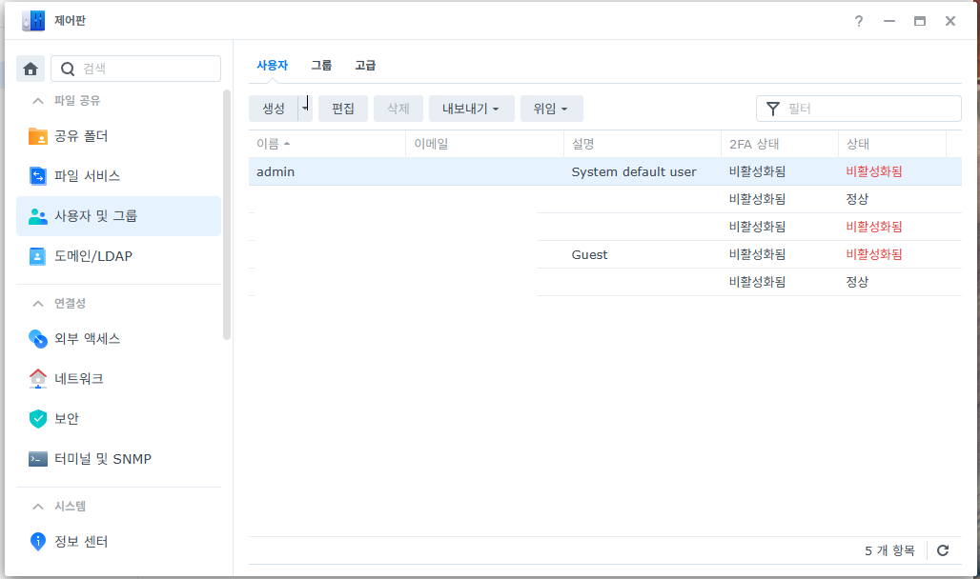Click the System default user description
Image resolution: width=980 pixels, height=579 pixels.
634,171
